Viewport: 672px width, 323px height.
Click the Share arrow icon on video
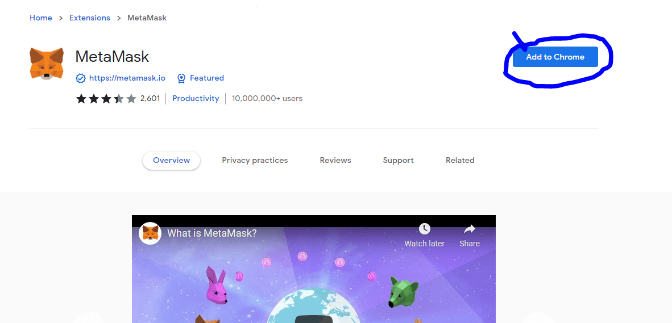pyautogui.click(x=469, y=229)
